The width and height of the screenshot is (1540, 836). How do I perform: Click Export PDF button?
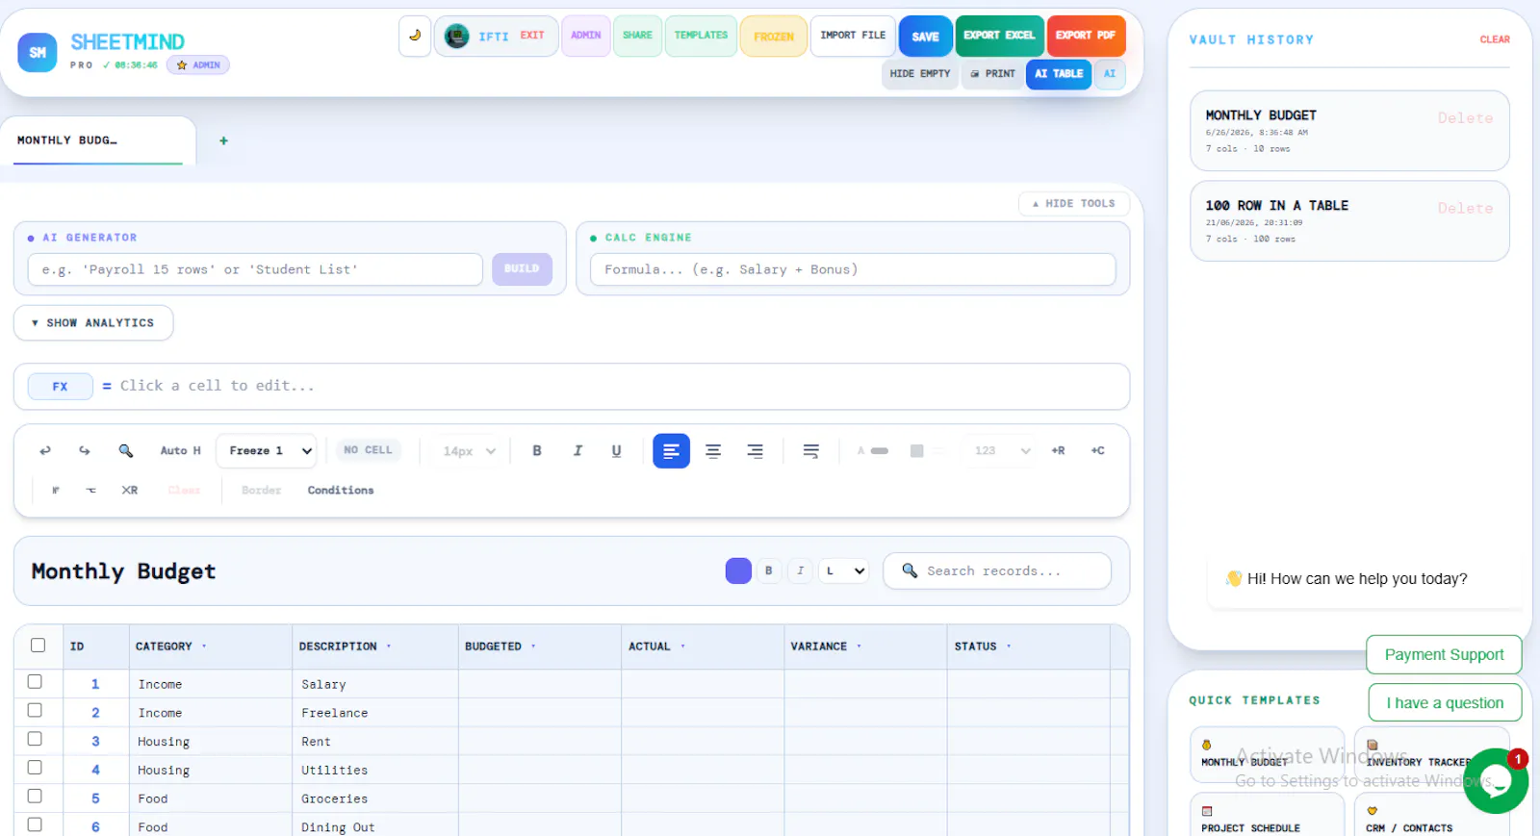(x=1086, y=36)
